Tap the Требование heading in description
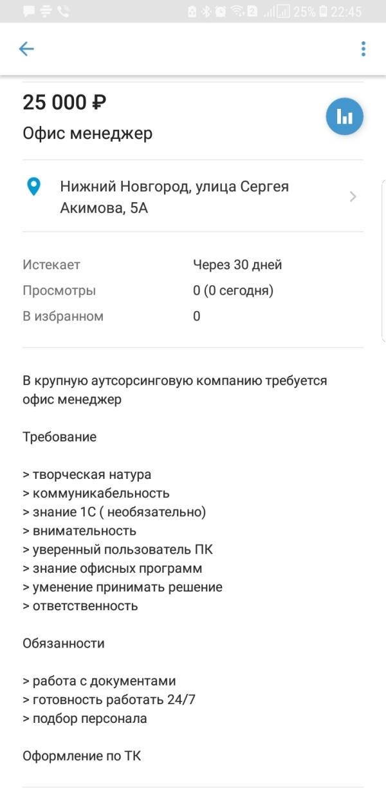The height and width of the screenshot is (793, 386). [59, 437]
